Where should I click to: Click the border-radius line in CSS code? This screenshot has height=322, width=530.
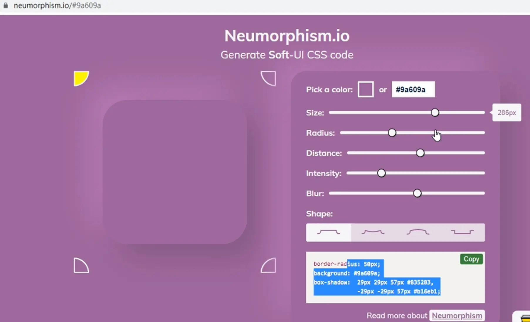[347, 264]
